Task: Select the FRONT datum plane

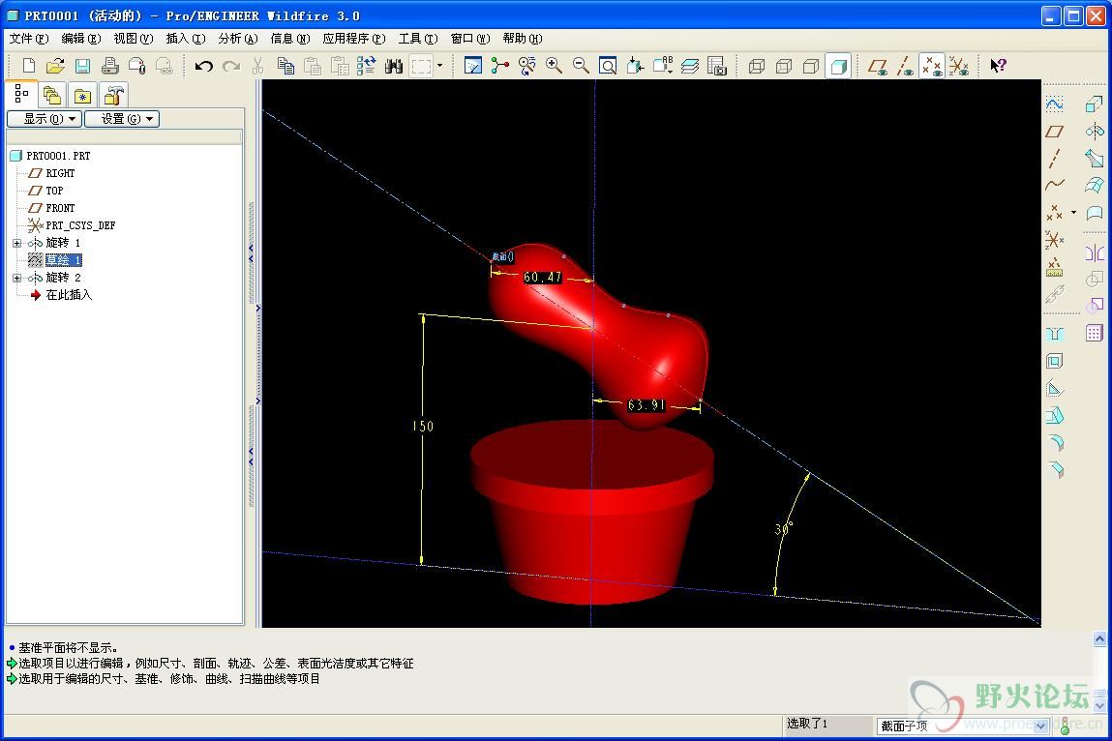Action: (x=60, y=209)
